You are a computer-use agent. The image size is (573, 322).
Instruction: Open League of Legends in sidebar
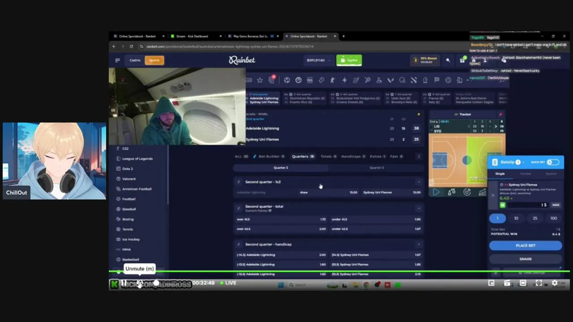tap(137, 159)
